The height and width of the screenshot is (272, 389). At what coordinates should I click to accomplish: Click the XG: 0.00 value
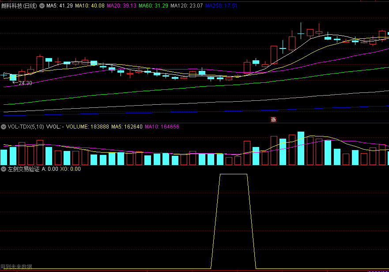[x=71, y=169]
